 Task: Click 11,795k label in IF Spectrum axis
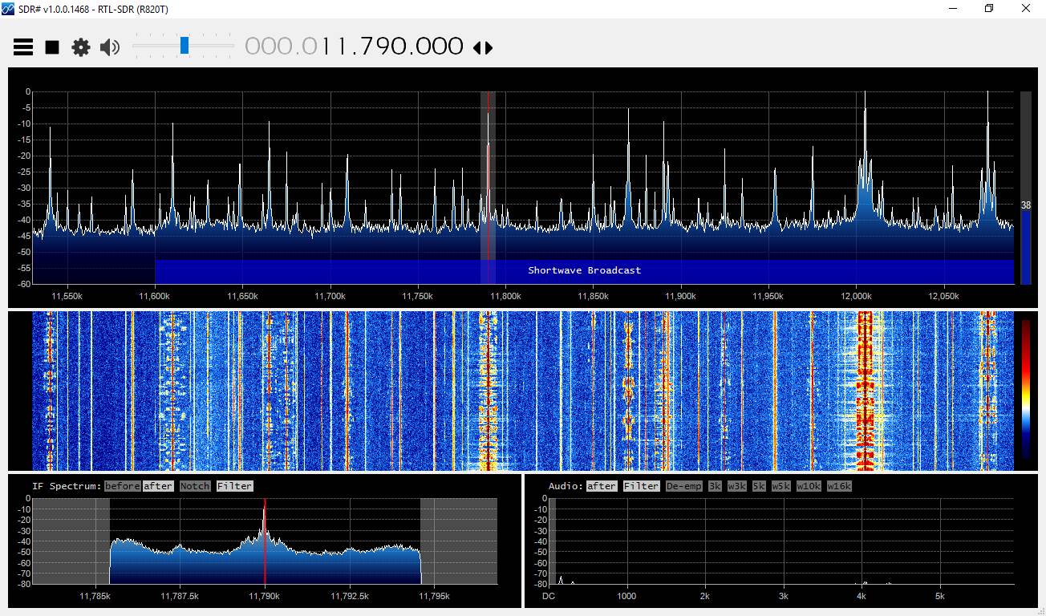(434, 596)
